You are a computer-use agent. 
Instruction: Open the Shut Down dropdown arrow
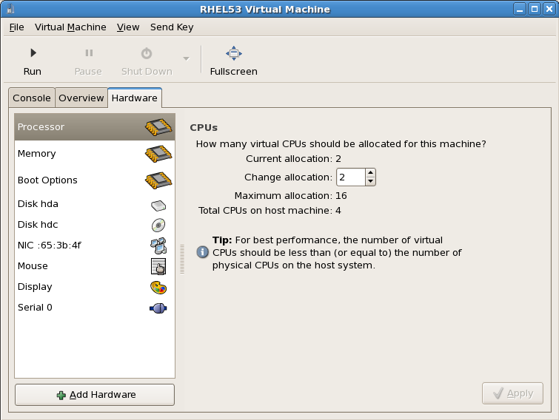[185, 59]
